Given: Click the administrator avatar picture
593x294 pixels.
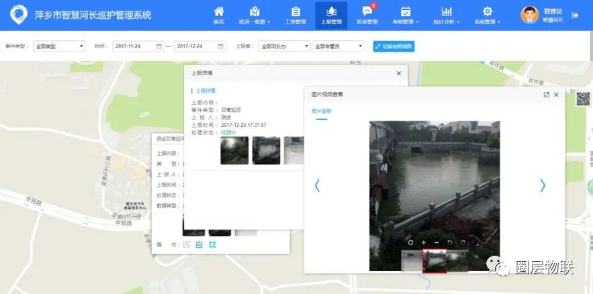Looking at the screenshot, I should (x=529, y=15).
